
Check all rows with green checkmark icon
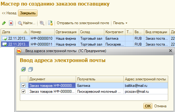click(23, 69)
